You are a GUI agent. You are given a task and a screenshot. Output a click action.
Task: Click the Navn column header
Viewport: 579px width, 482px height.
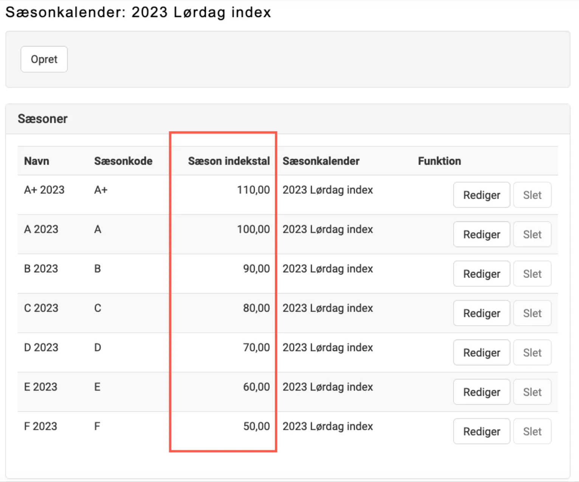pos(37,161)
